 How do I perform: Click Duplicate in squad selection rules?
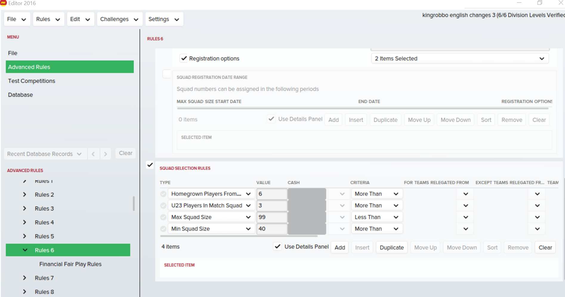(392, 247)
